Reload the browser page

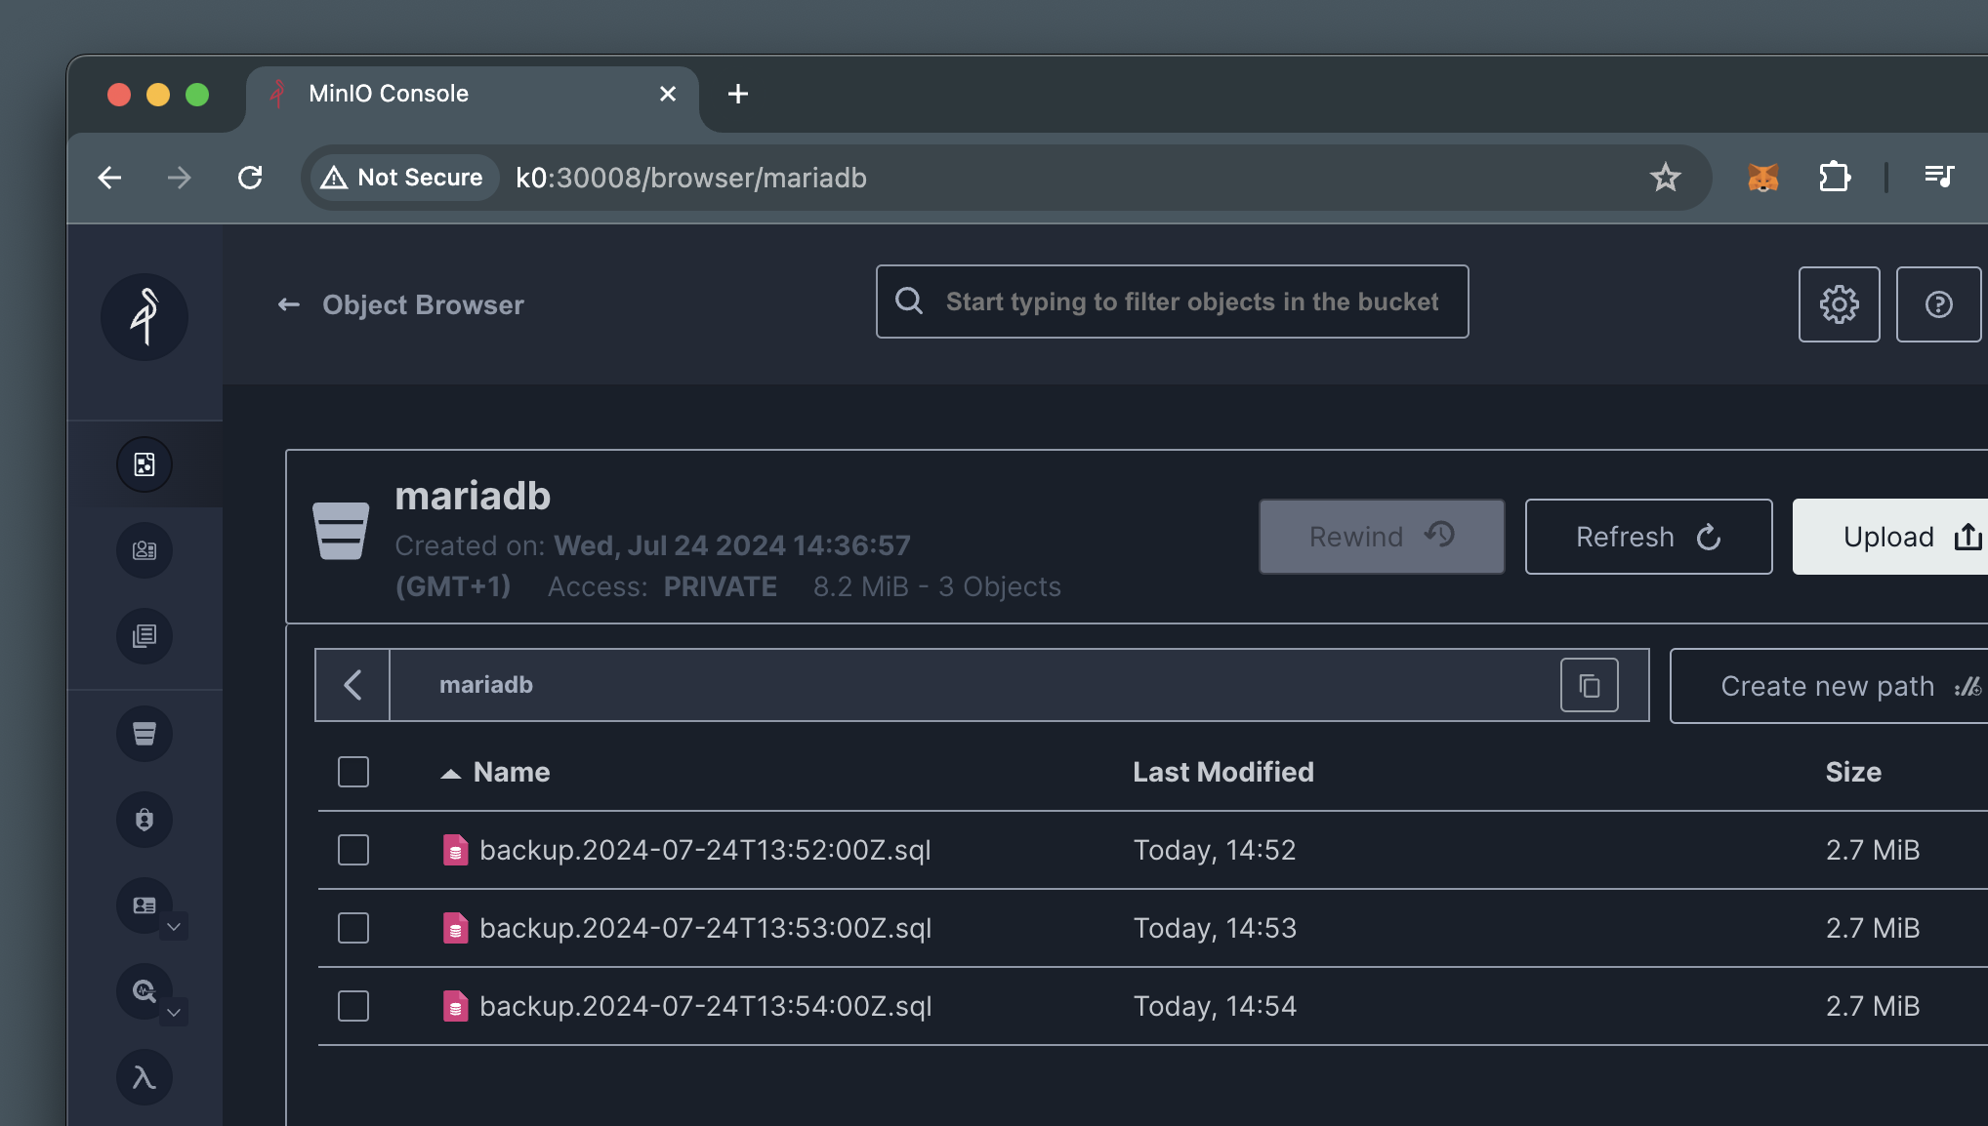coord(250,178)
